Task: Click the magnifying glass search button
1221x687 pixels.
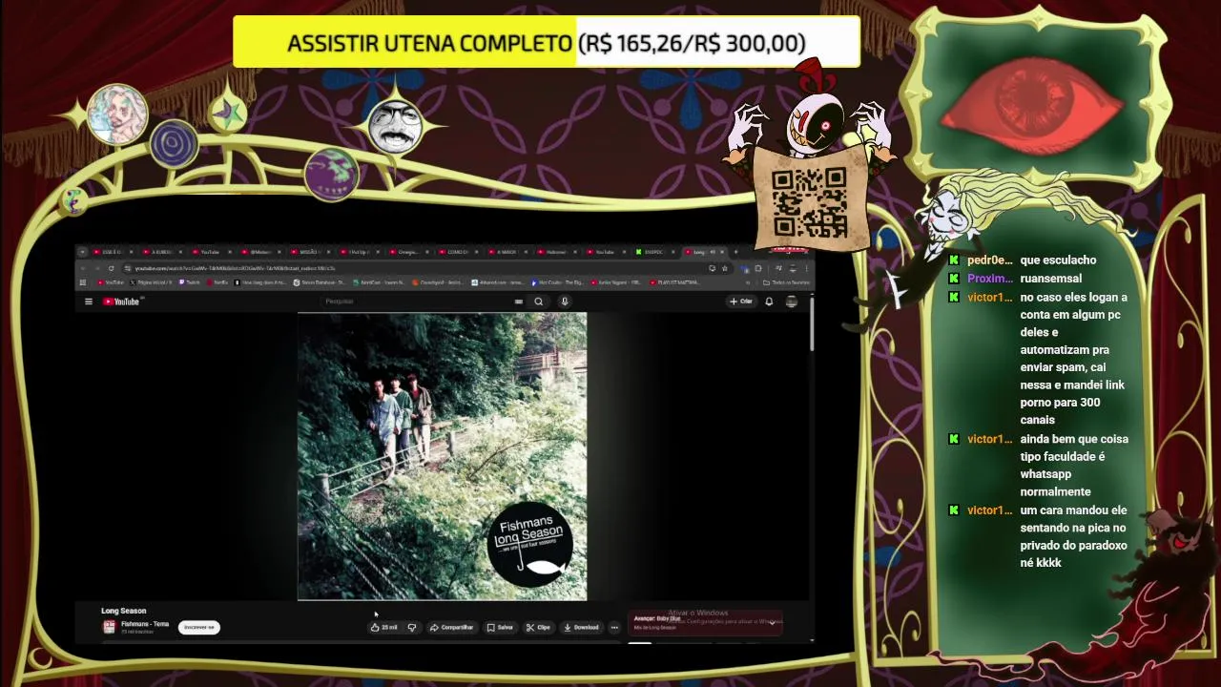Action: [x=539, y=302]
